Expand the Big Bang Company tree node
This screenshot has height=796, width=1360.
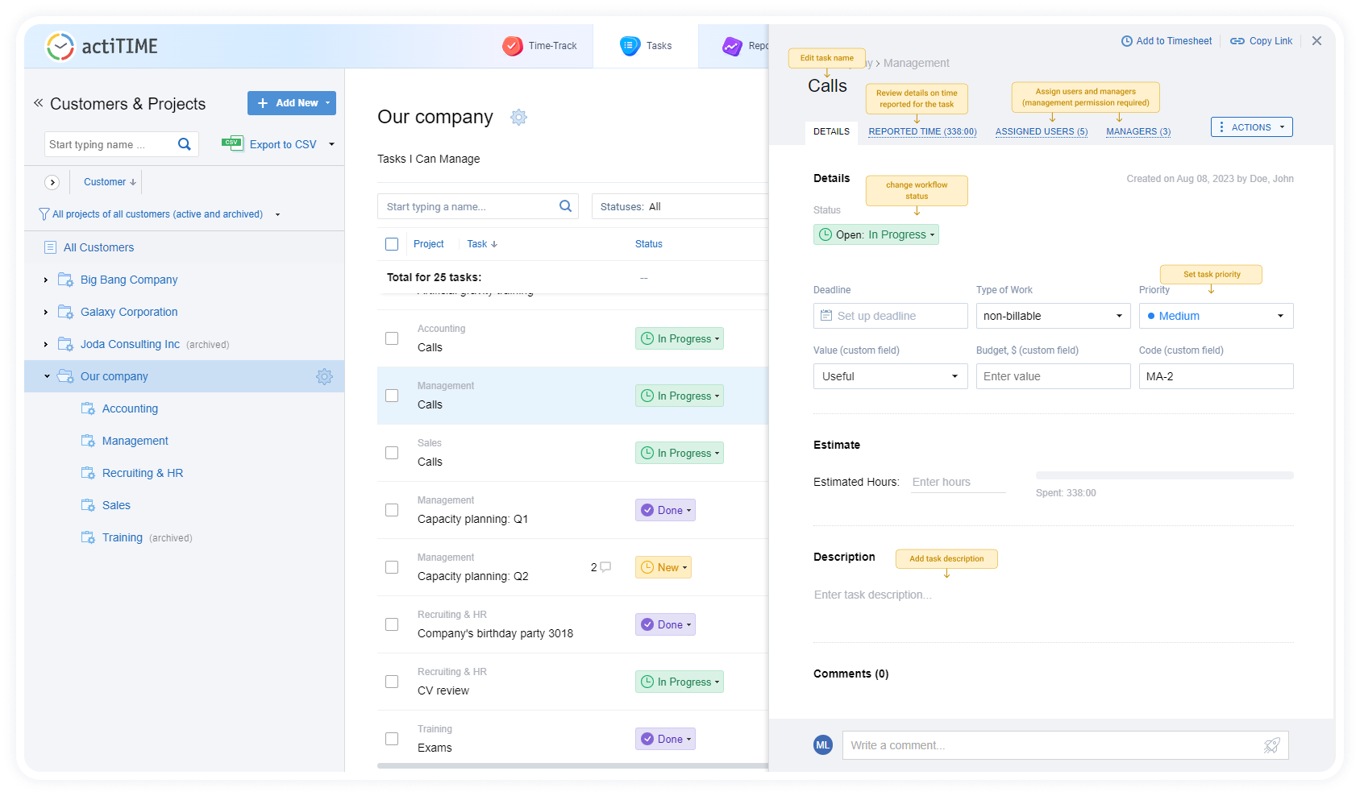pyautogui.click(x=46, y=280)
